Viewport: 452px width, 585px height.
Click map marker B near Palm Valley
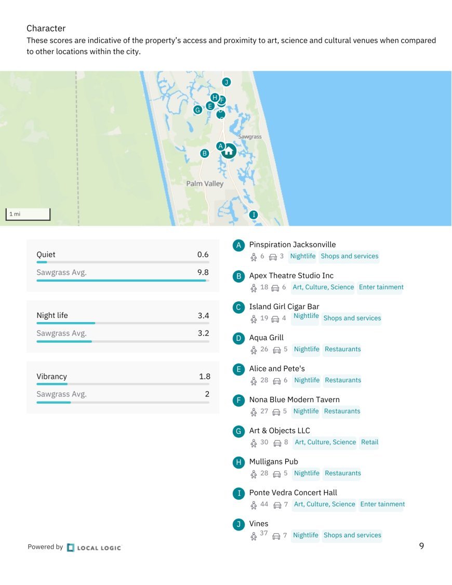(x=204, y=153)
